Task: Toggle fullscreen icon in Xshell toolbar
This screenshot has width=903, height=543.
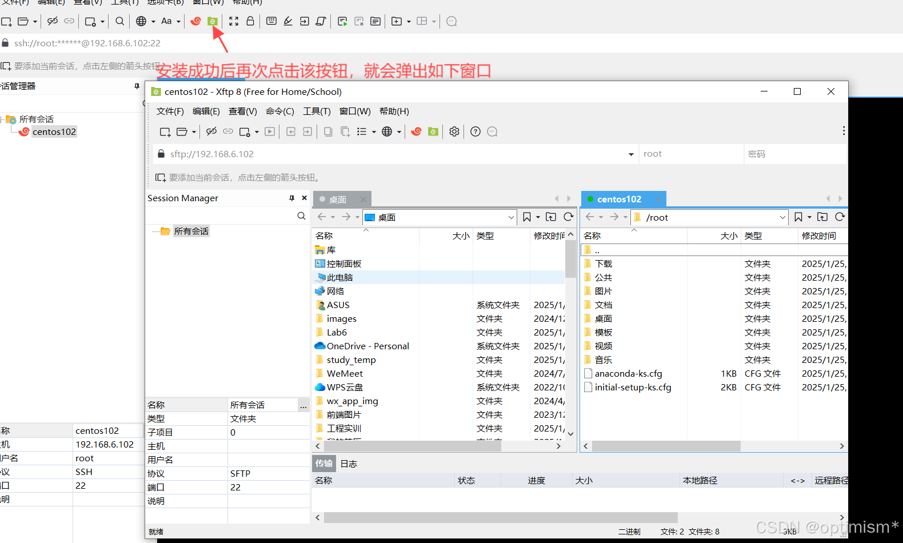Action: pos(234,21)
